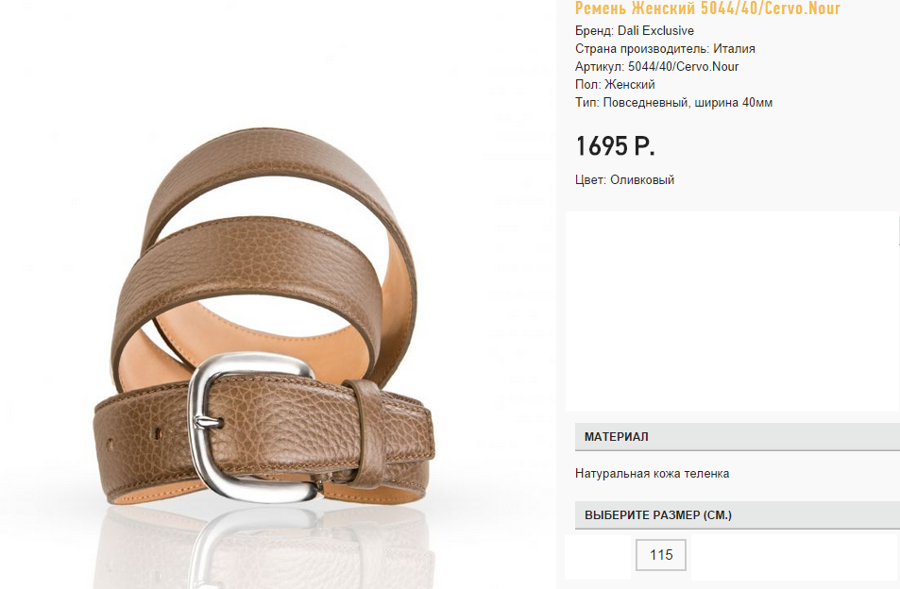The image size is (900, 589).
Task: Click the Пол: Женский line
Action: 615,84
